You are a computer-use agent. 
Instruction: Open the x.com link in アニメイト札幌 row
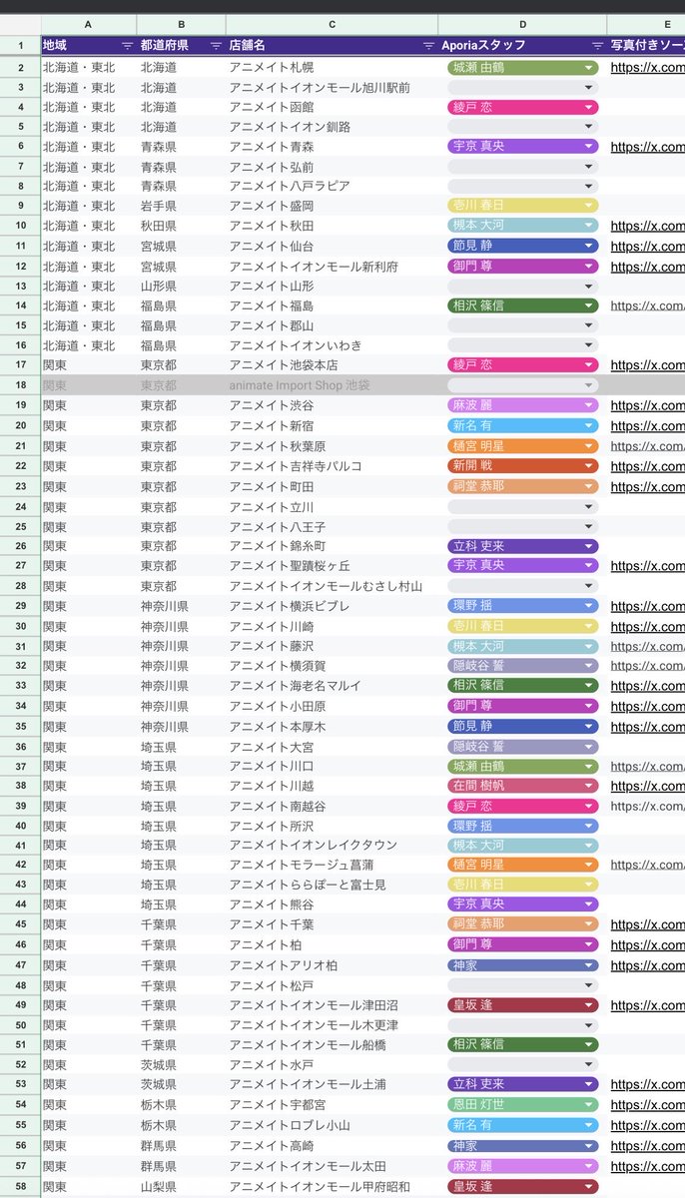click(x=647, y=68)
